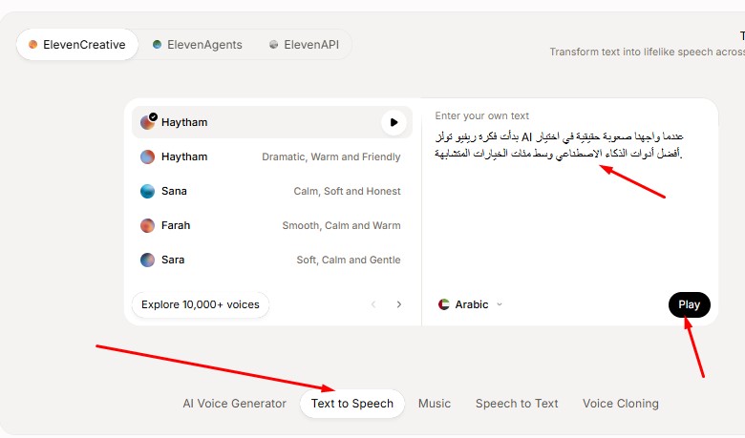
Task: Click the selected Haytham avatar with checkmark
Action: point(148,122)
